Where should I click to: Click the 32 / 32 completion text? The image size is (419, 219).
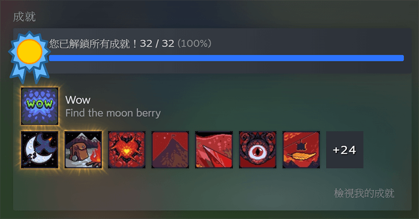tap(157, 43)
